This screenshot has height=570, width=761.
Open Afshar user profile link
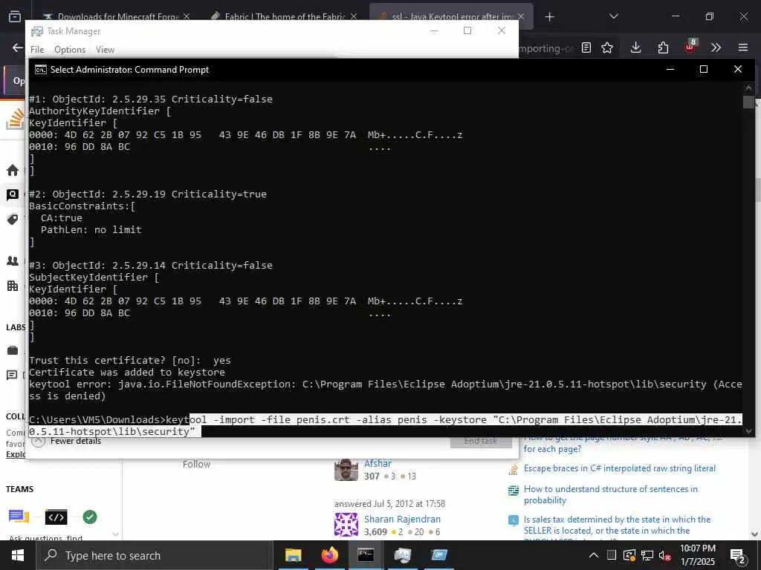pyautogui.click(x=378, y=463)
